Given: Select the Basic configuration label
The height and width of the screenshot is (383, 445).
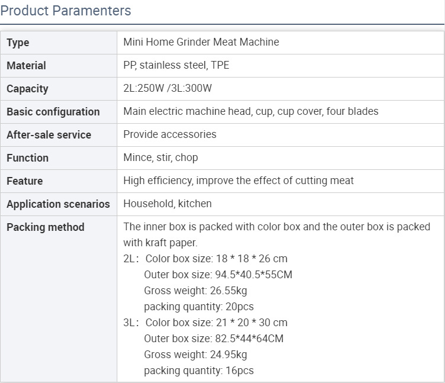Looking at the screenshot, I should coord(53,112).
